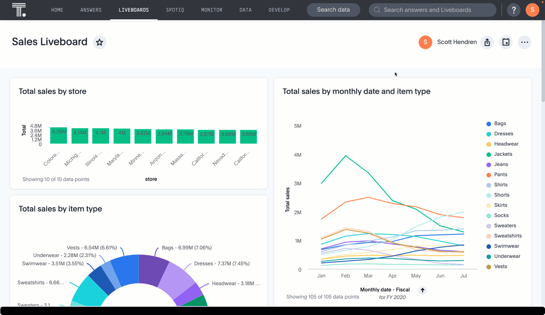
Task: Go to the Answers tab
Action: coord(91,10)
